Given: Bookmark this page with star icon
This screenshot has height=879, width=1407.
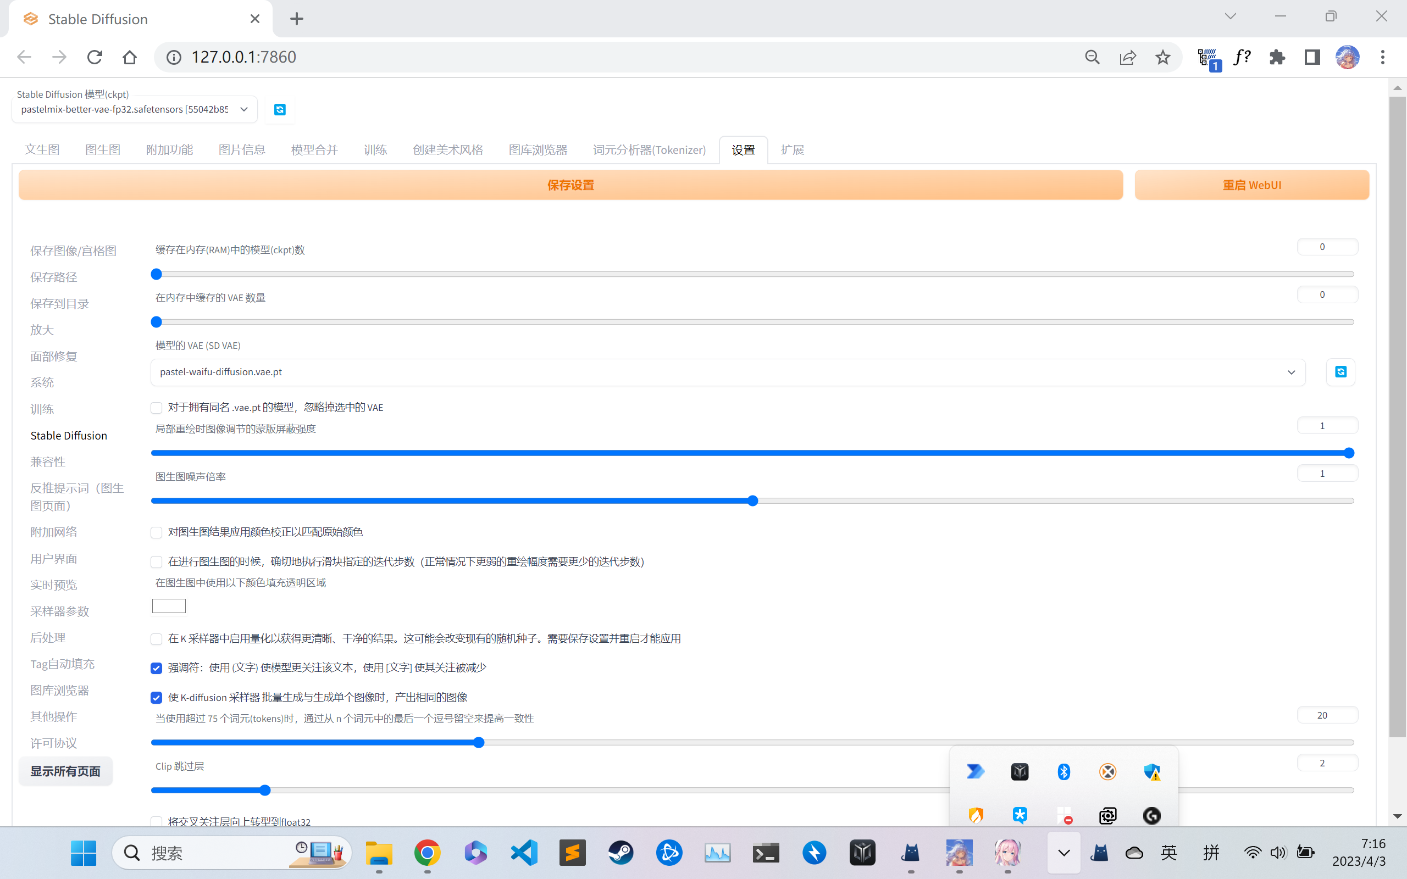Looking at the screenshot, I should [x=1162, y=57].
